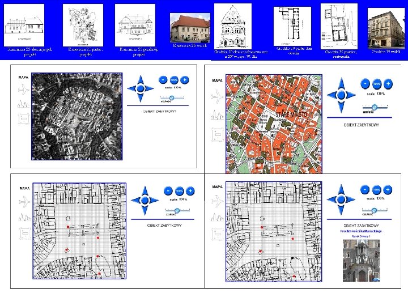Image resolution: width=408 pixels, height=306 pixels.
Task: Pan up with compass arrow in aerial photo panel
Action: (141, 80)
